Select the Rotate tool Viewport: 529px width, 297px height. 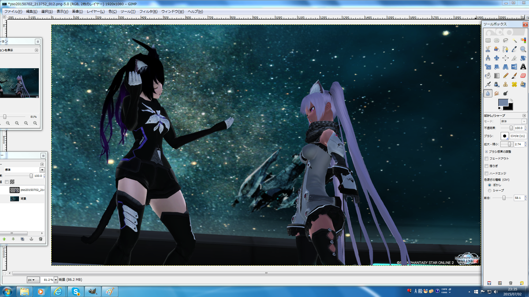[523, 58]
